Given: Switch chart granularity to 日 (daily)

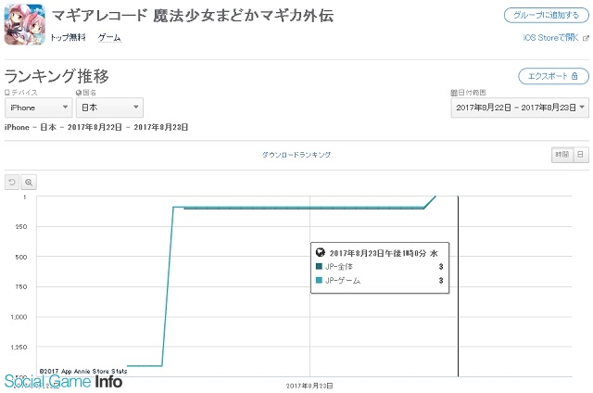Looking at the screenshot, I should (x=581, y=155).
